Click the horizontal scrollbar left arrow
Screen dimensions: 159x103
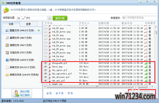coord(45,87)
